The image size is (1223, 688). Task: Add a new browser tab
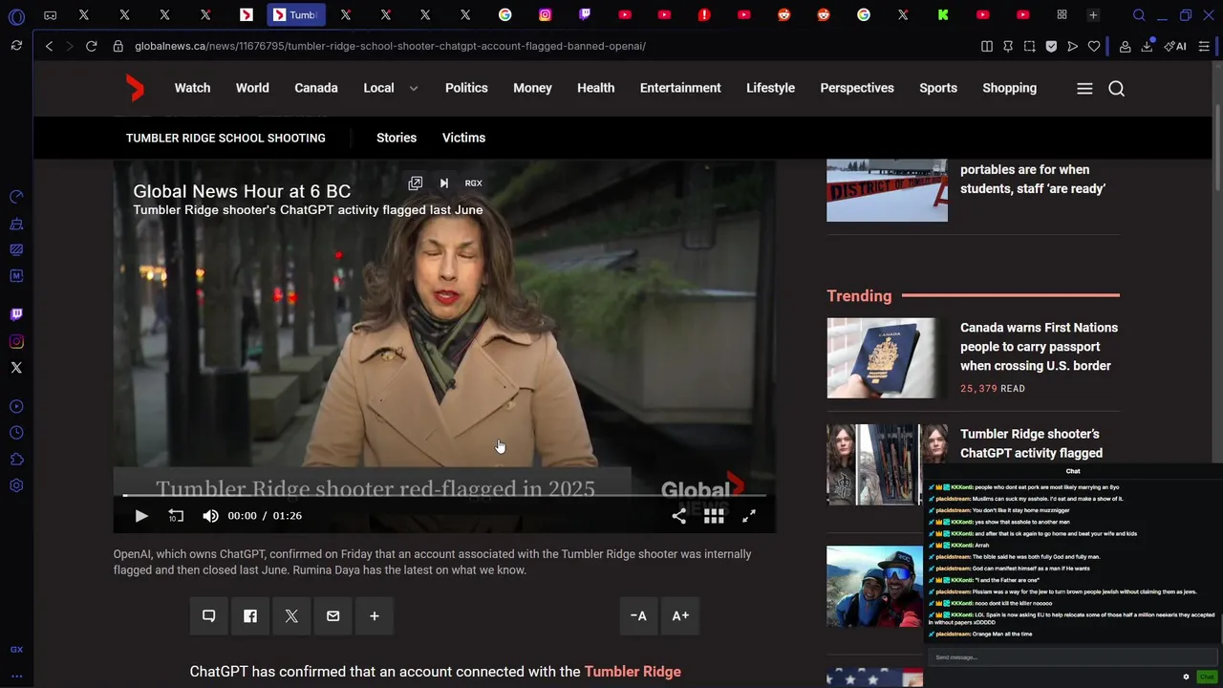point(1093,15)
